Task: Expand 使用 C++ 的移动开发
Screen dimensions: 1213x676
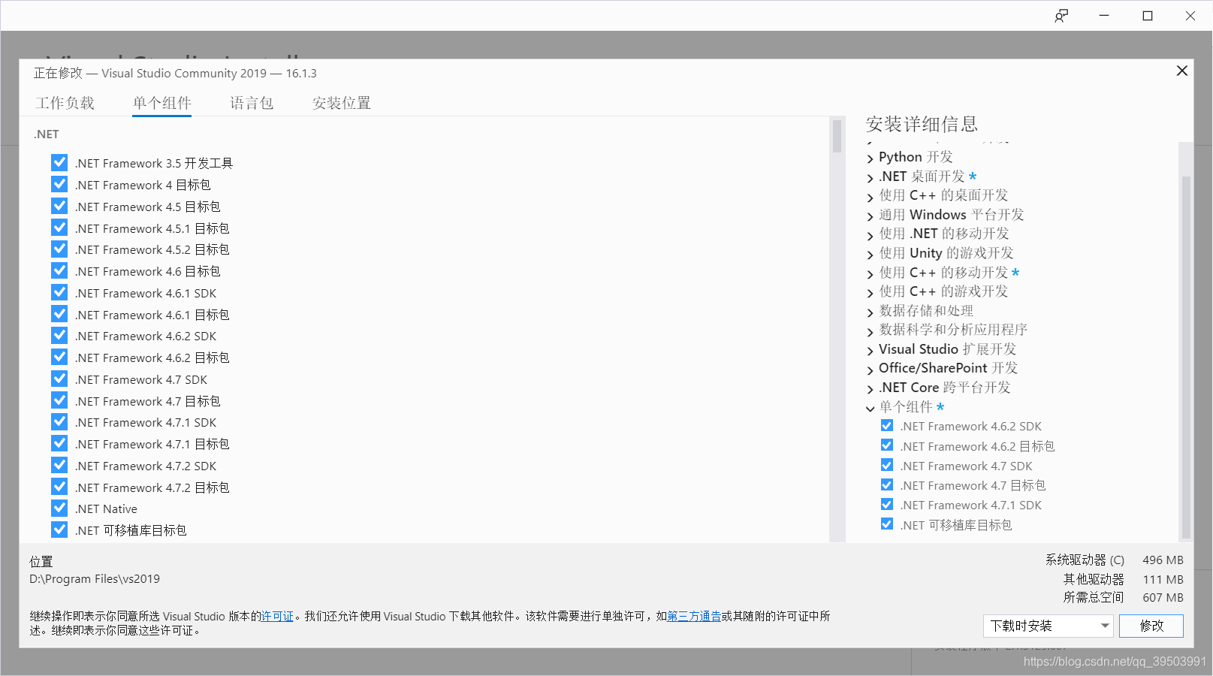Action: [871, 274]
